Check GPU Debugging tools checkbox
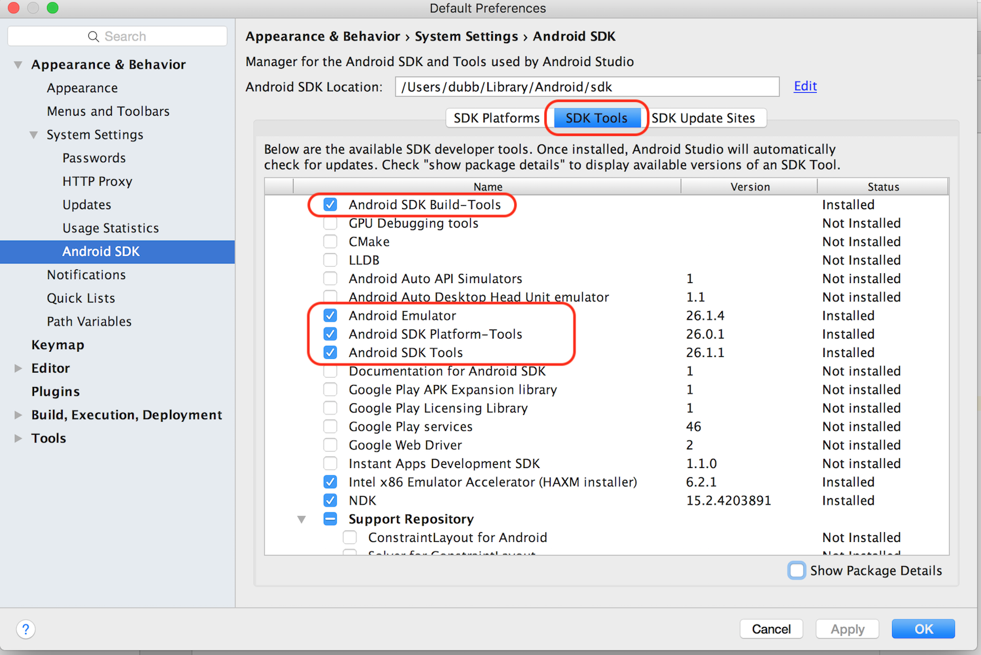 pyautogui.click(x=330, y=223)
